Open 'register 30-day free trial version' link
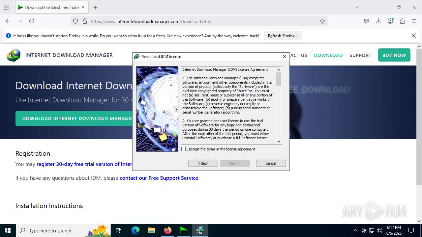This screenshot has height=237, width=422. [x=84, y=164]
